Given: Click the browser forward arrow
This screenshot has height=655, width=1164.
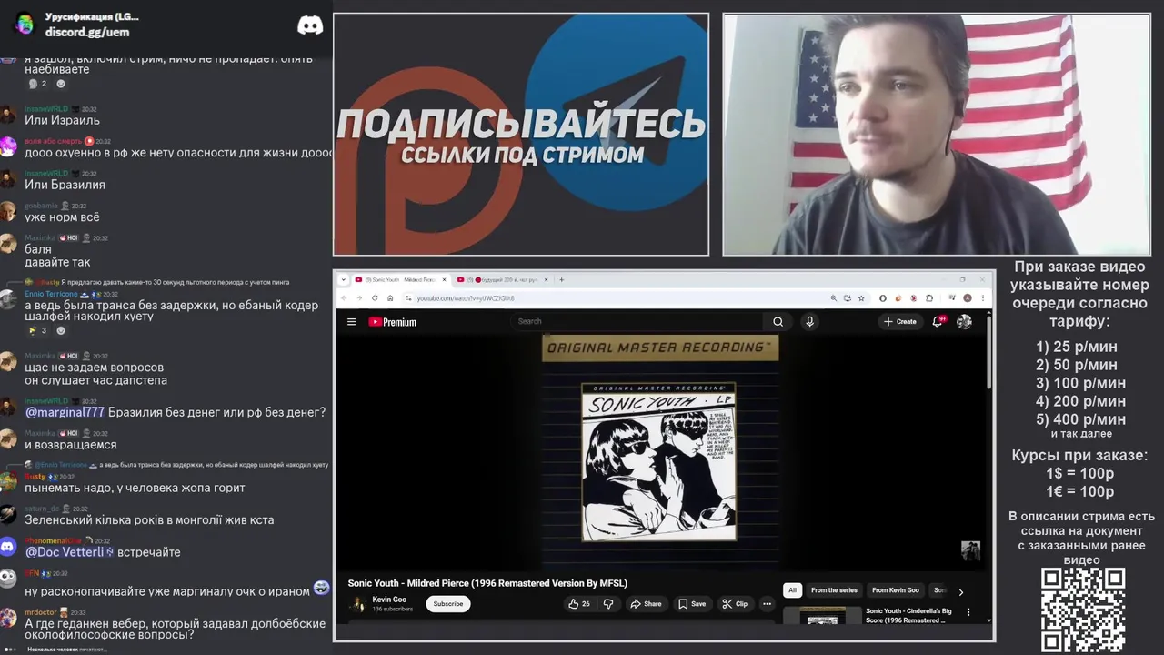Looking at the screenshot, I should [359, 298].
